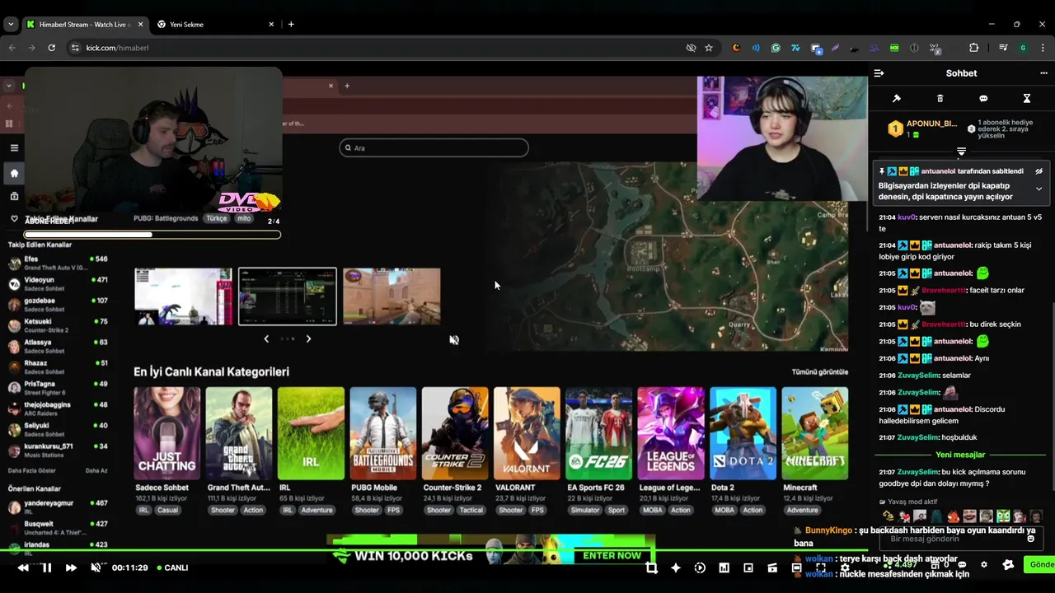
Task: Open the sidebar hamburger menu
Action: [14, 148]
